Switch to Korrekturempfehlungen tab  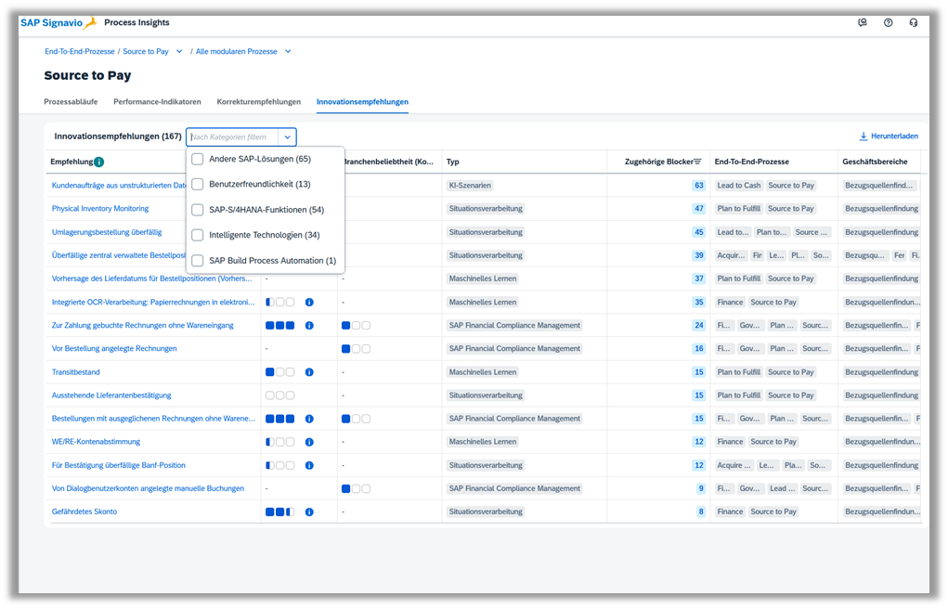point(259,101)
